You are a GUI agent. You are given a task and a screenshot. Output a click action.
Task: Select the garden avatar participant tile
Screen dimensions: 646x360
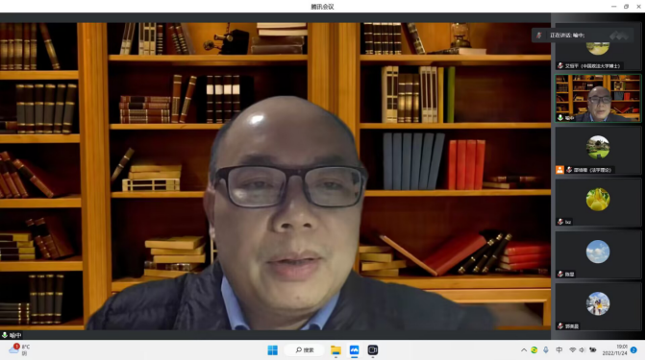pos(598,150)
